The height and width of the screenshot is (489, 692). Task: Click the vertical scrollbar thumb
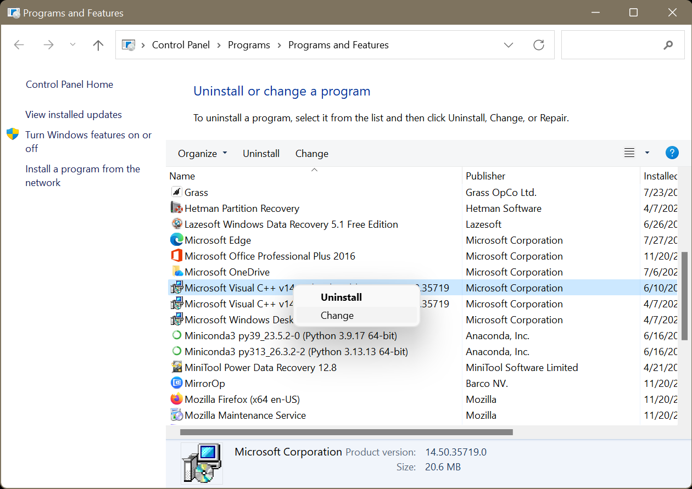point(684,297)
